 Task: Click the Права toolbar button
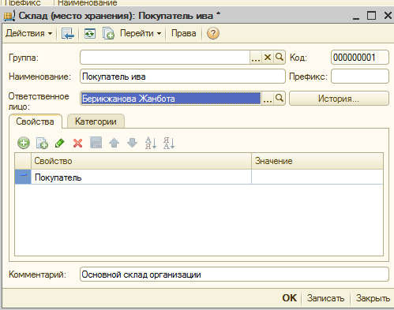pos(183,33)
